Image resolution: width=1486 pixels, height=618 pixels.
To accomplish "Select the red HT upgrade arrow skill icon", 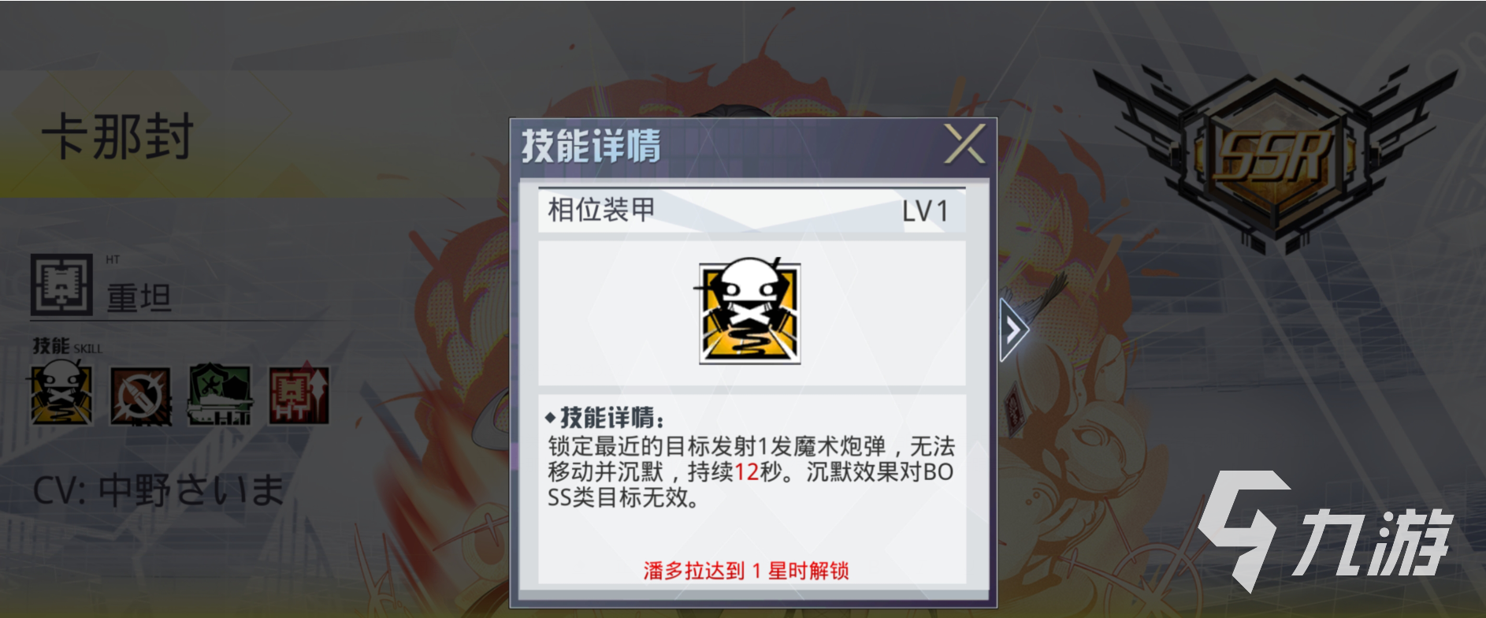I will (x=299, y=395).
